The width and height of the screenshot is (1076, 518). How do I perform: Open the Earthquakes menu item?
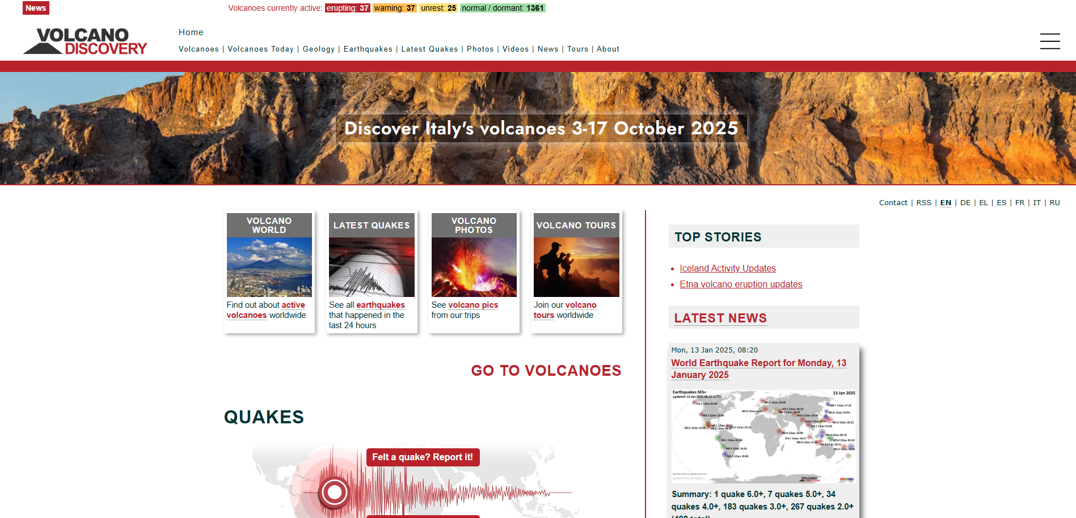(368, 49)
